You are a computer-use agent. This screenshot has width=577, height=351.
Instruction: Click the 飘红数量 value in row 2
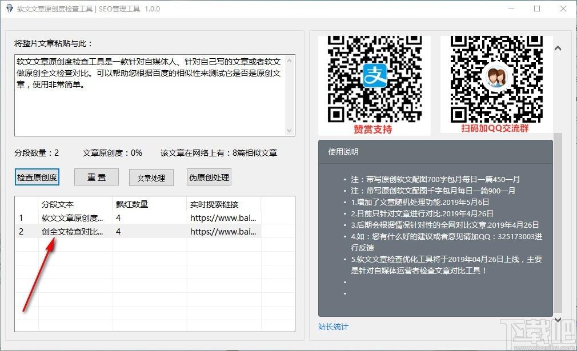(118, 232)
